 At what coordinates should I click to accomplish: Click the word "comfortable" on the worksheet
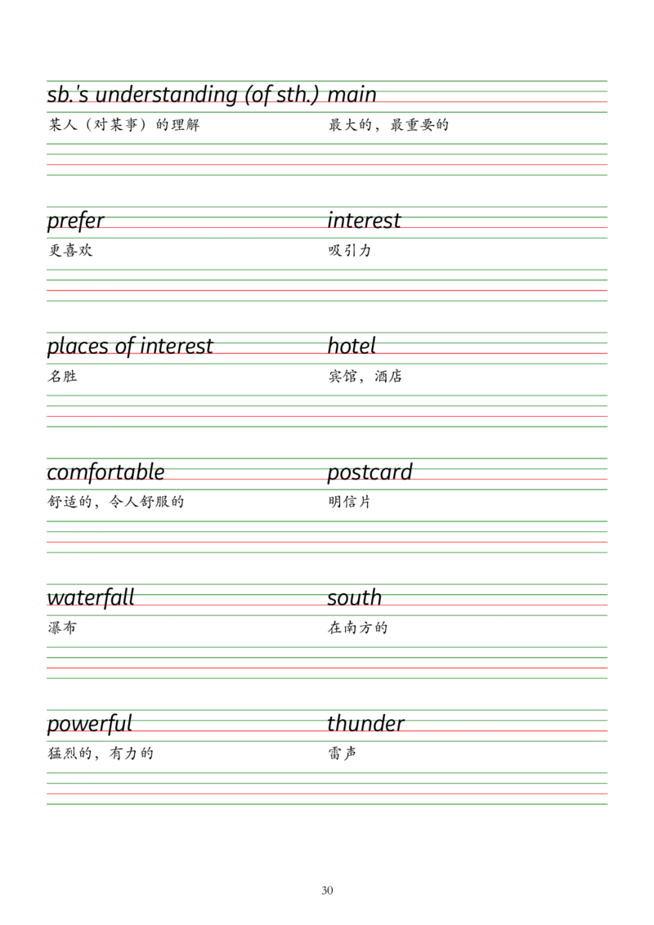(x=105, y=471)
